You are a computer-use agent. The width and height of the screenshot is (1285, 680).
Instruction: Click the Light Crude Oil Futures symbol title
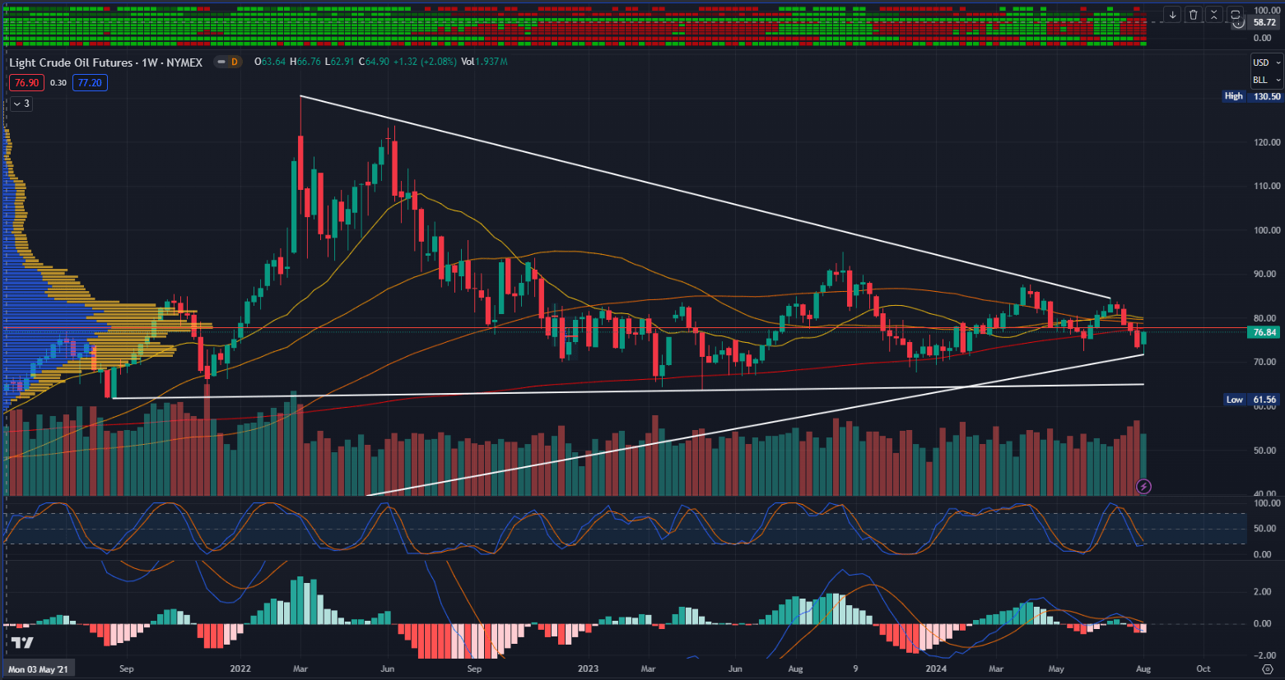(x=71, y=62)
